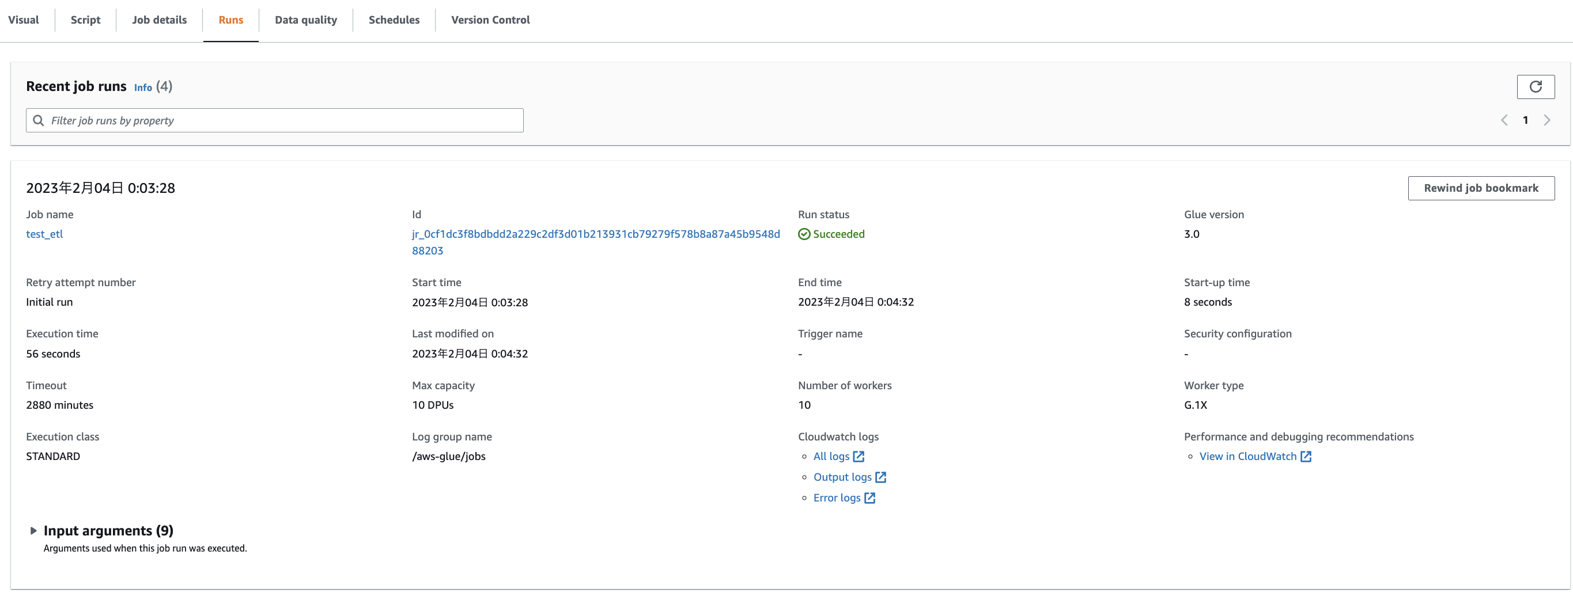Click external link icon next to Output logs
The width and height of the screenshot is (1573, 593).
tap(880, 477)
